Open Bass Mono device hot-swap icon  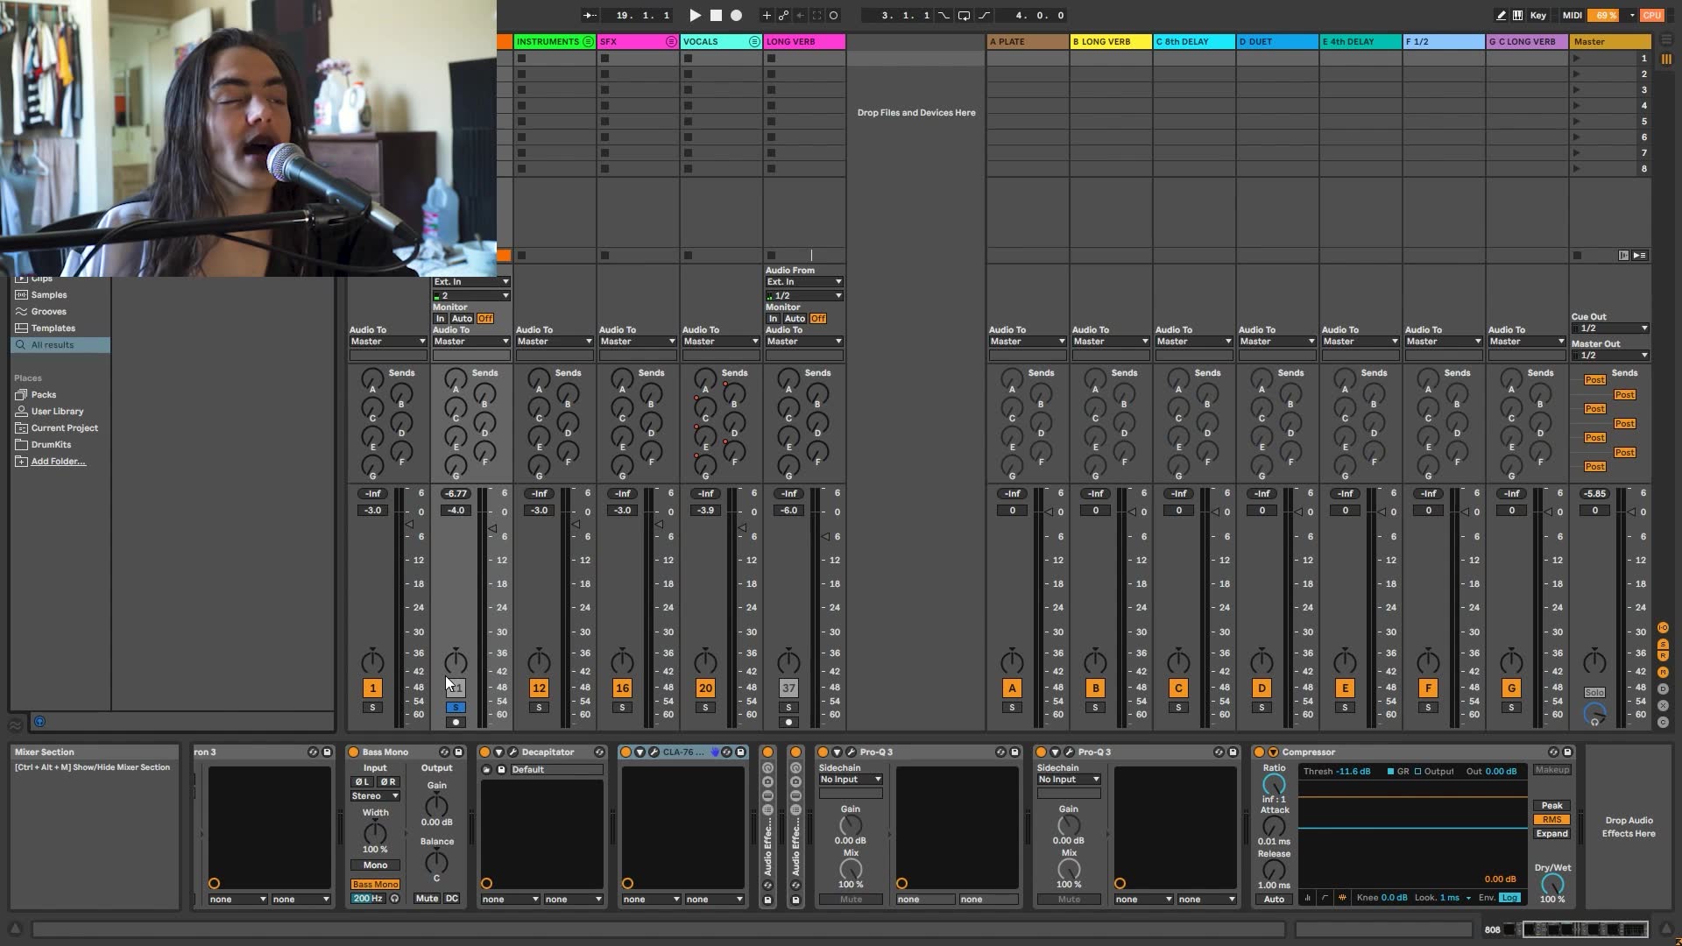pyautogui.click(x=444, y=752)
